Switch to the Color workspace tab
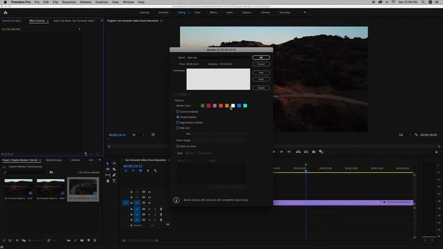Viewport: 443px width, 249px height. tap(197, 12)
